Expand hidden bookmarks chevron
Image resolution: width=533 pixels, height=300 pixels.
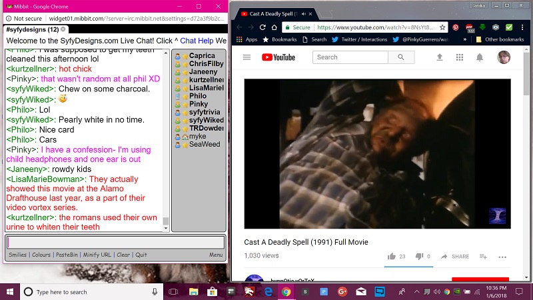[x=464, y=39]
